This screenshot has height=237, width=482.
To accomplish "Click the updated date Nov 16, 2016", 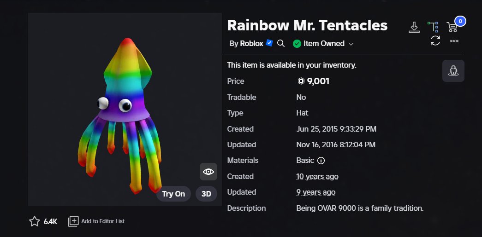I will [336, 145].
